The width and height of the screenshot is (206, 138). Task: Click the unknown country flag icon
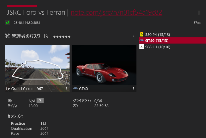(40, 101)
